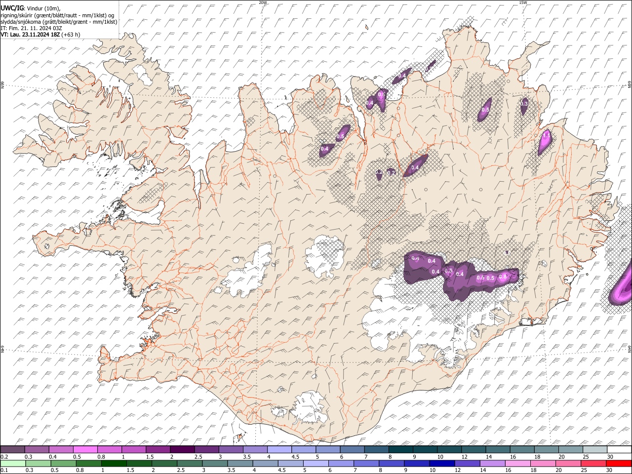Click the dark grey-purple 0.2 snow-scale swatch
This screenshot has width=632, height=474.
click(x=12, y=450)
